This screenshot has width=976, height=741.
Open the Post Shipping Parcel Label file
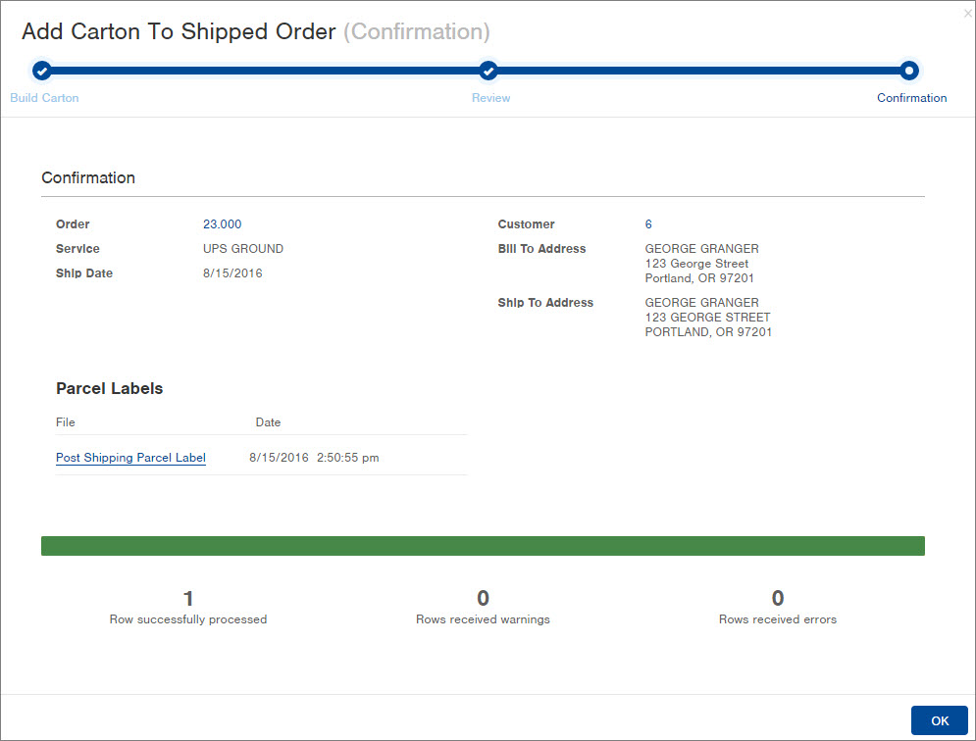click(130, 458)
